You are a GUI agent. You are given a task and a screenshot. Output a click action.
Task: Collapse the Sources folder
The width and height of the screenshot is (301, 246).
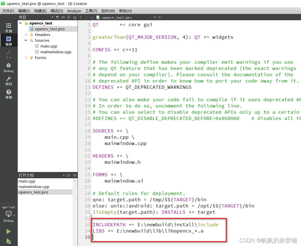[x=26, y=40]
